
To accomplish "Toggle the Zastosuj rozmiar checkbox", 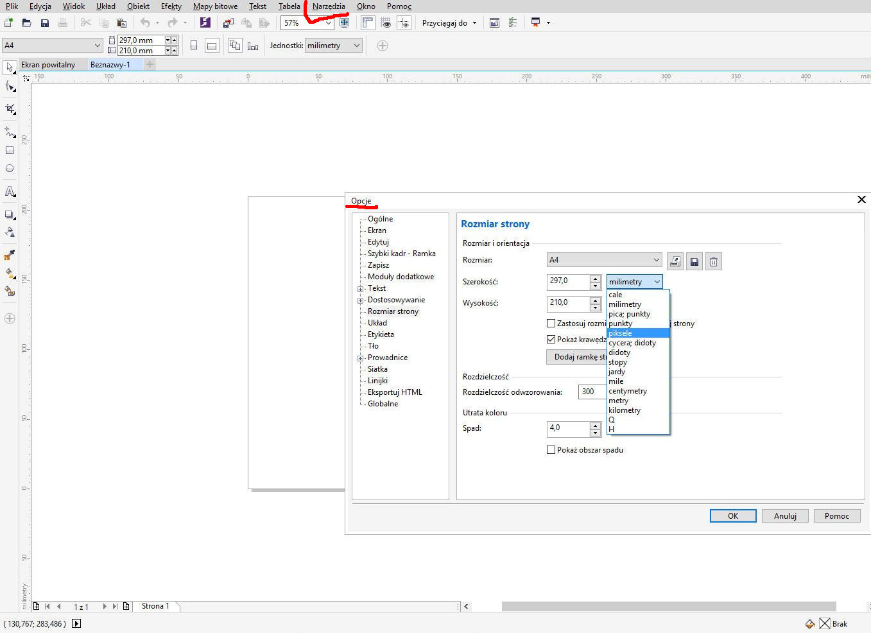I will point(551,324).
